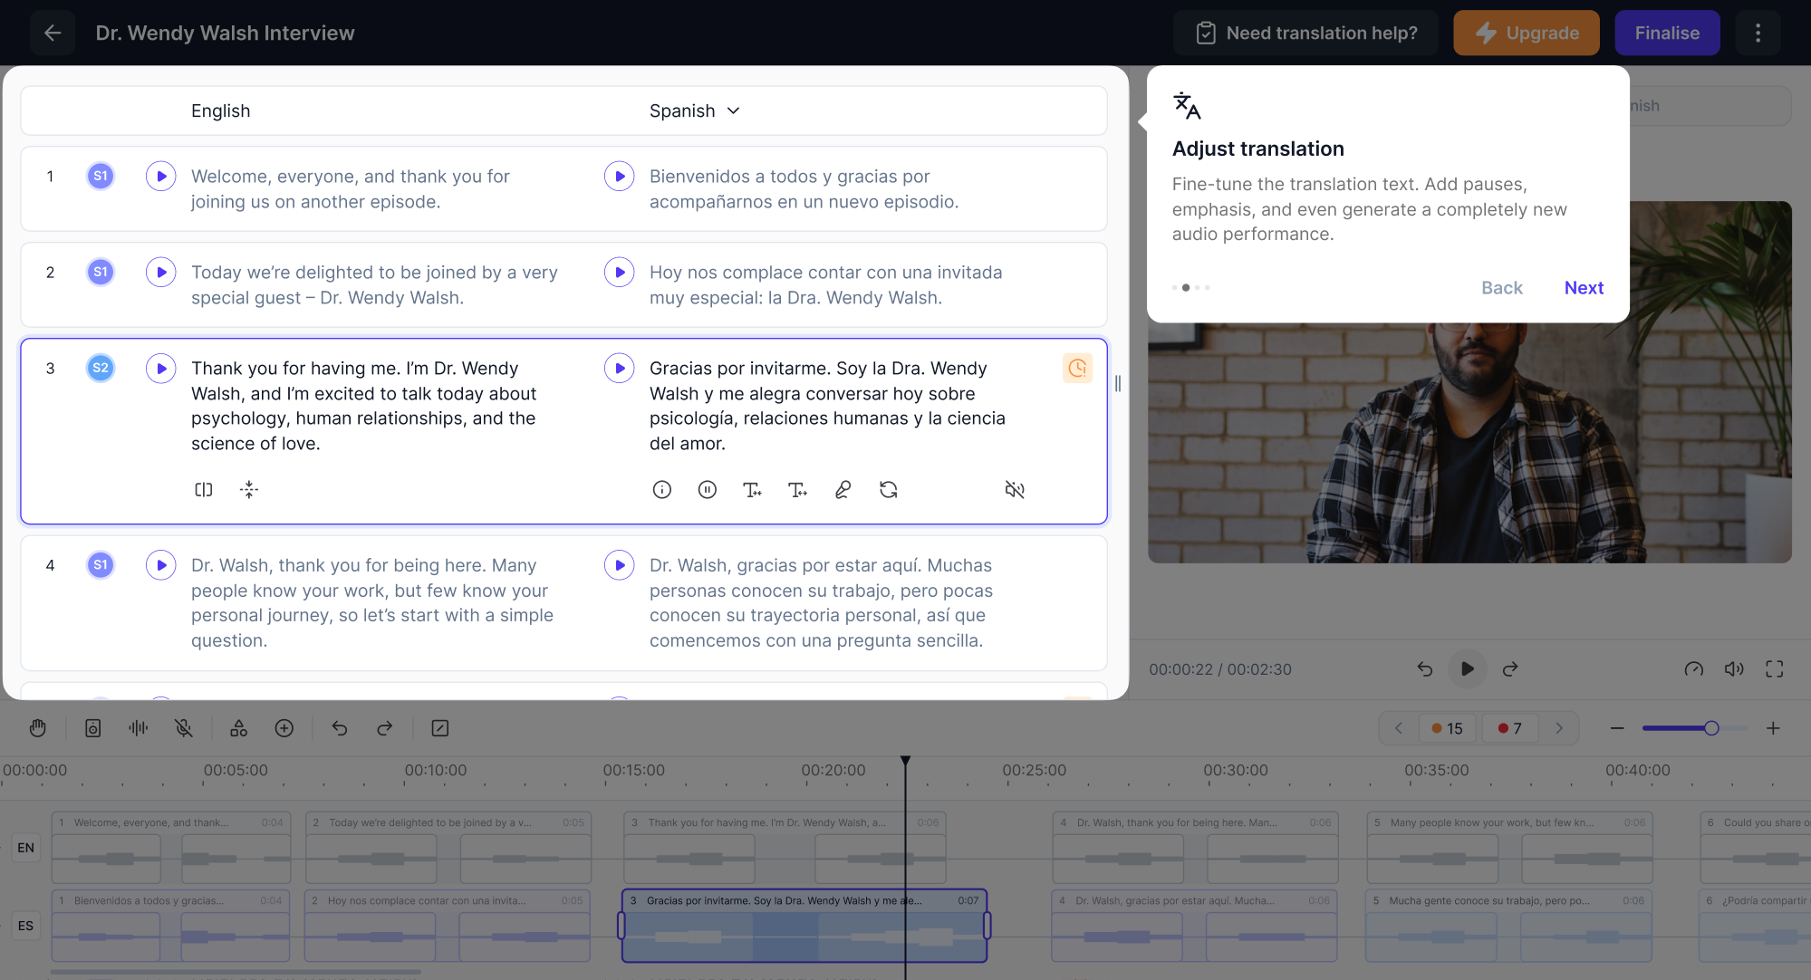Select the hand tool in the timeline toolbar
Screen dimensions: 1811x980
[38, 727]
